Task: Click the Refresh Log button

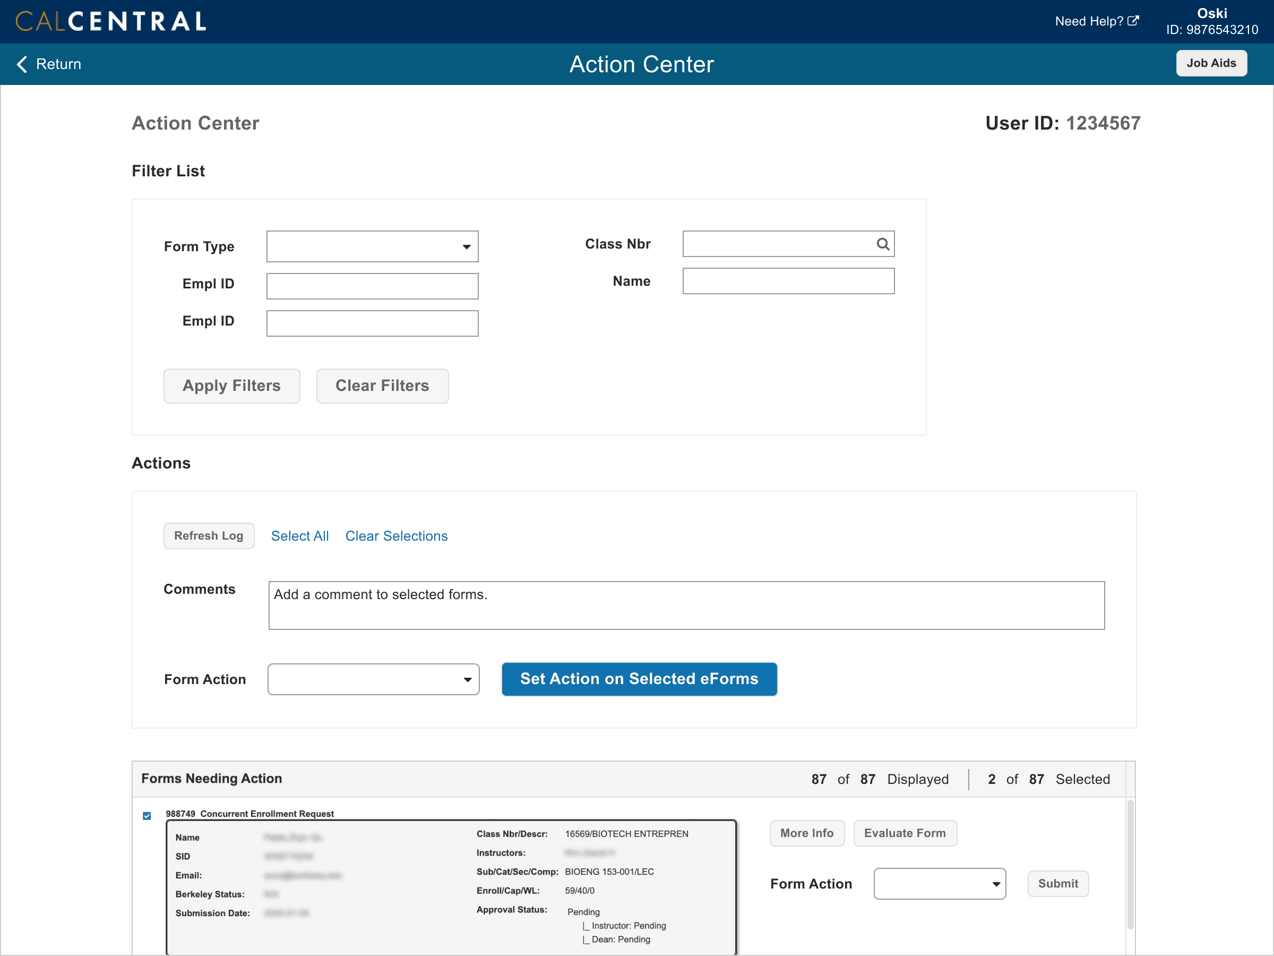Action: click(209, 536)
